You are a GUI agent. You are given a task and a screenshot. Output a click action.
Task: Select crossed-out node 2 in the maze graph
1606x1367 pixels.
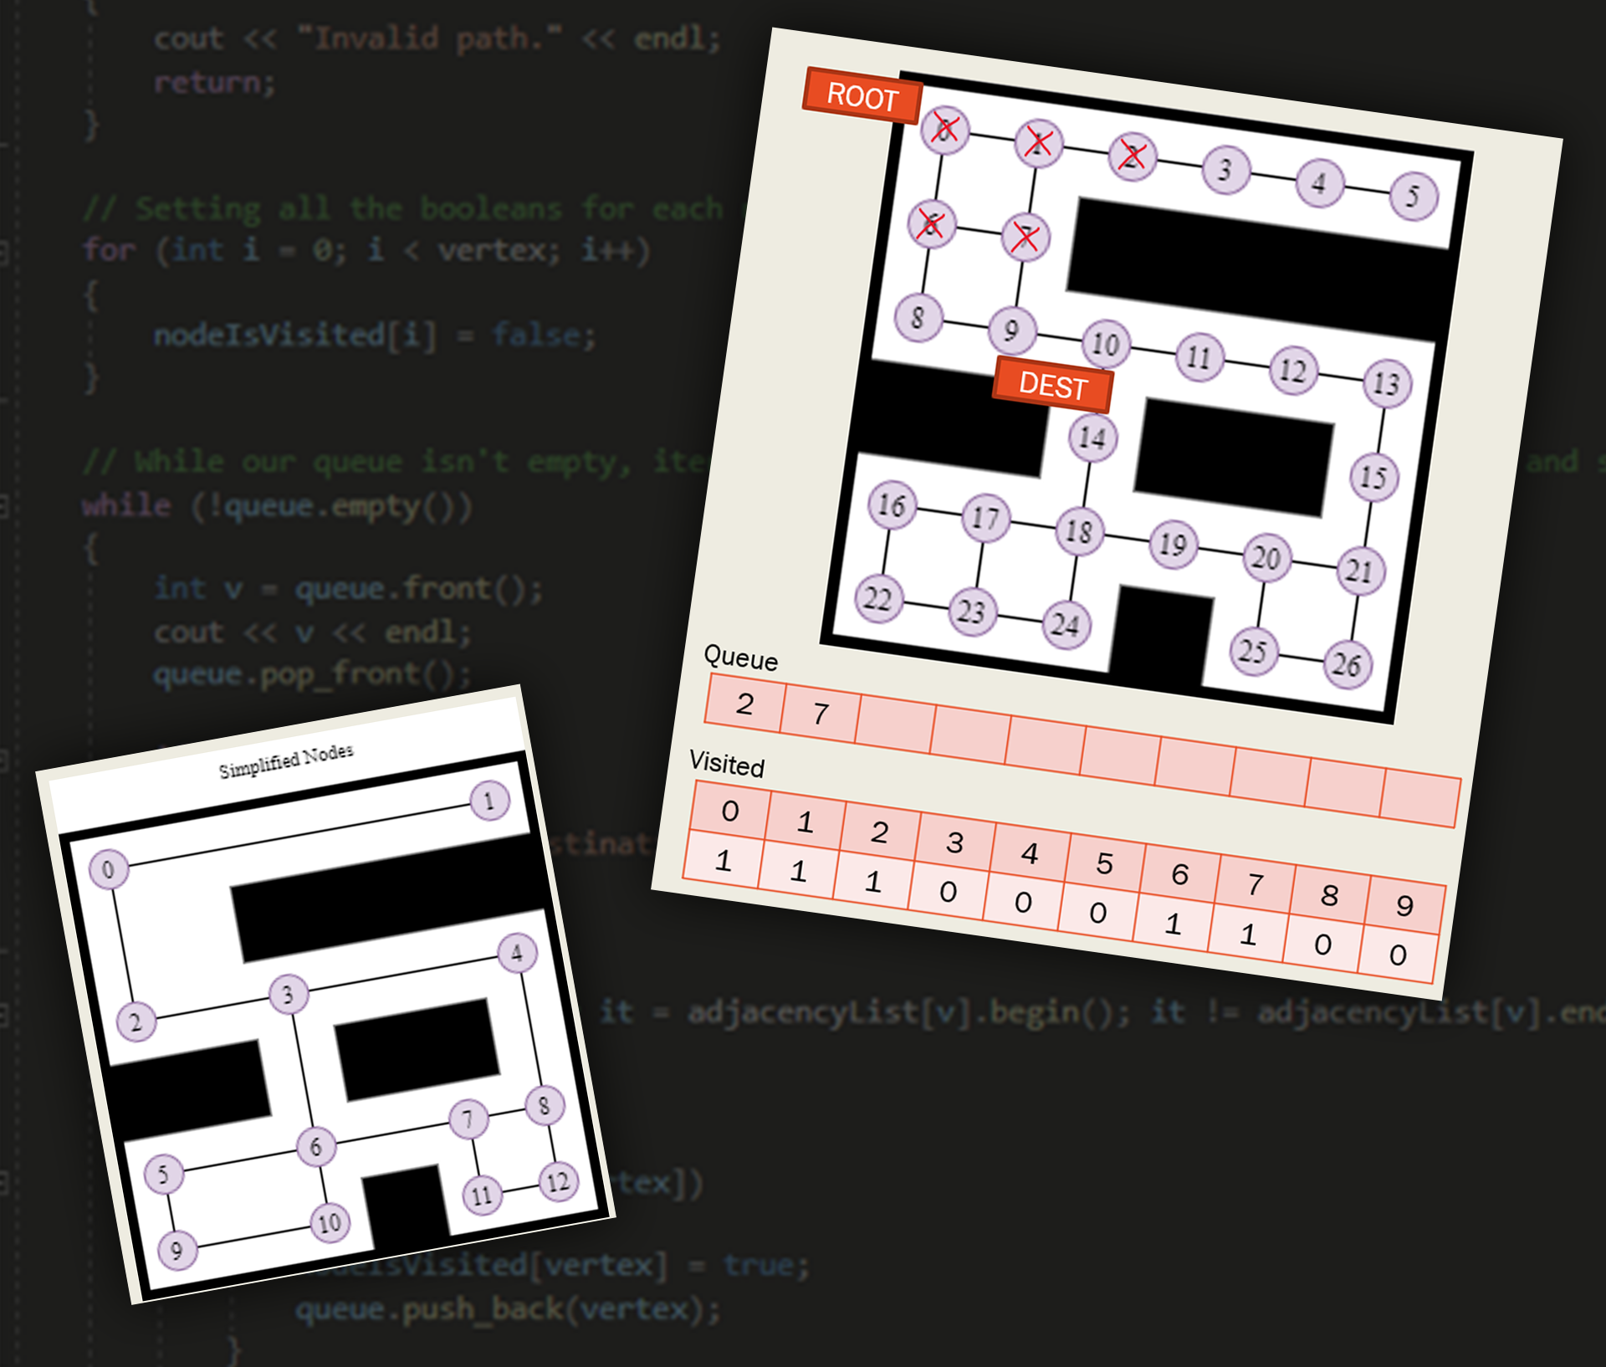click(1133, 157)
